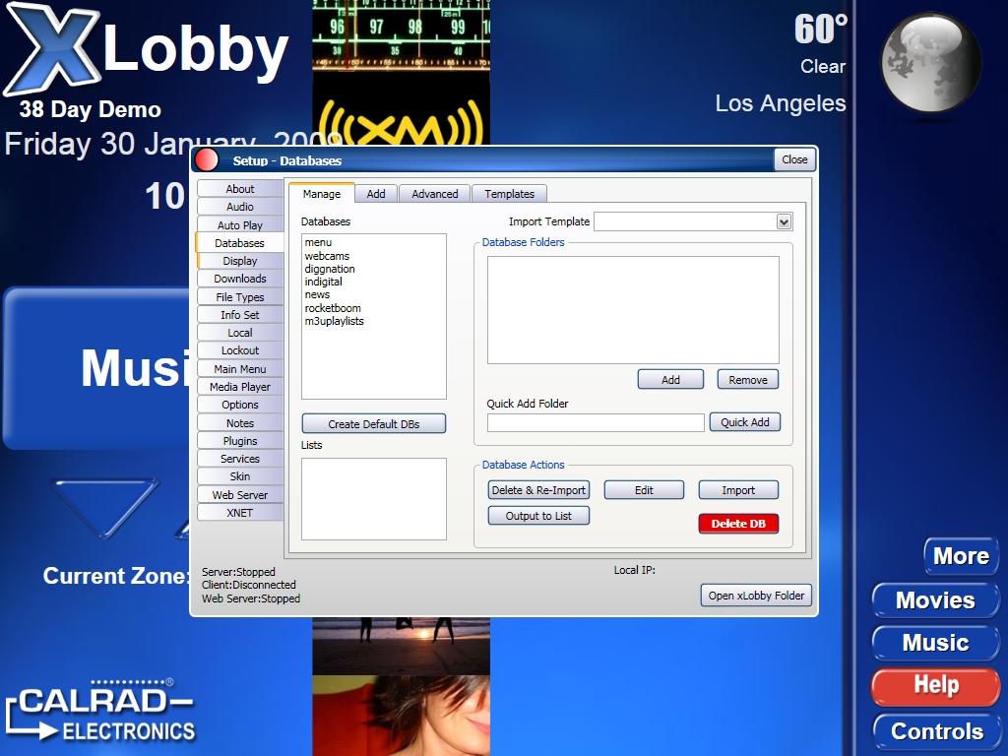This screenshot has width=1008, height=756.
Task: Open the Notes setup section
Action: click(240, 423)
